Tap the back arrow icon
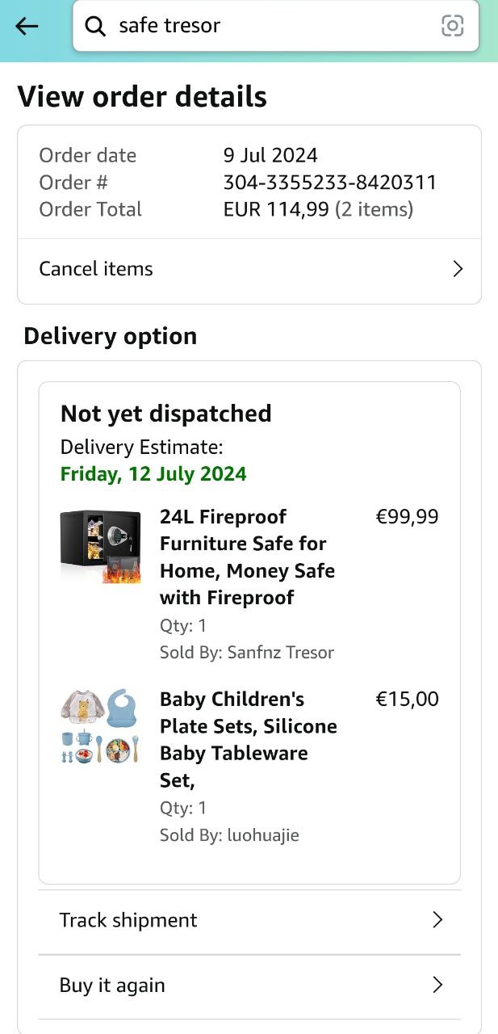This screenshot has height=1034, width=498. click(x=27, y=26)
